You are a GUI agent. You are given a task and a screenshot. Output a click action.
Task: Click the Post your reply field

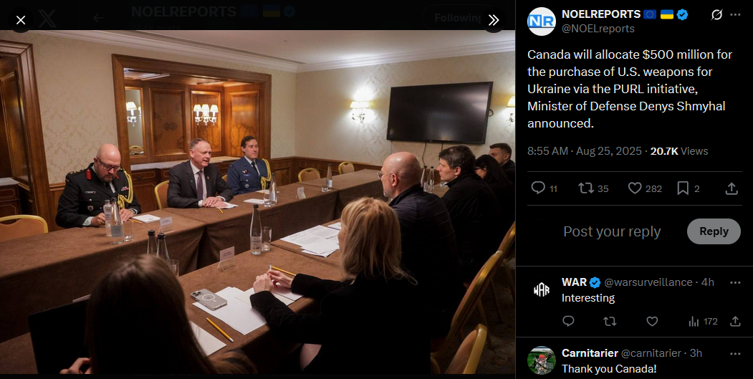click(612, 231)
